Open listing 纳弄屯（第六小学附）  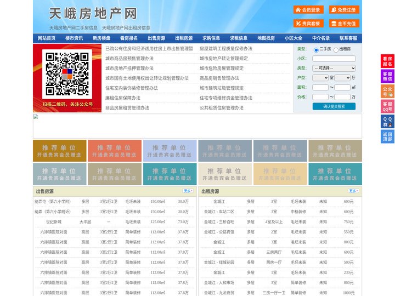(x=53, y=202)
